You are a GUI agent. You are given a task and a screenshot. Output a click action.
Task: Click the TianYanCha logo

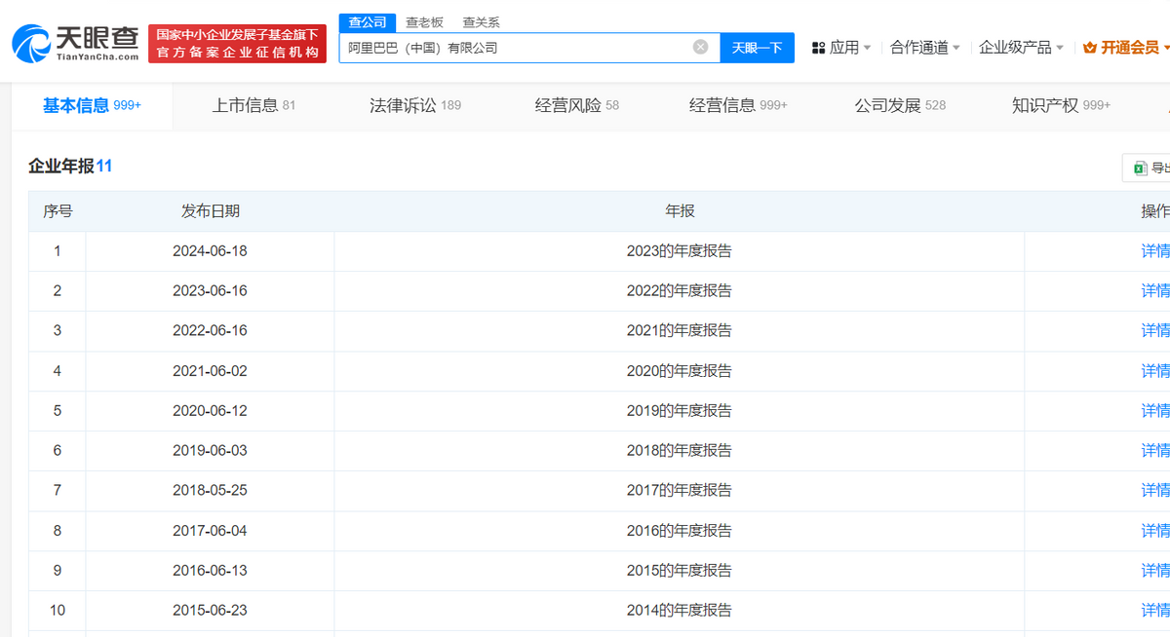click(x=75, y=43)
